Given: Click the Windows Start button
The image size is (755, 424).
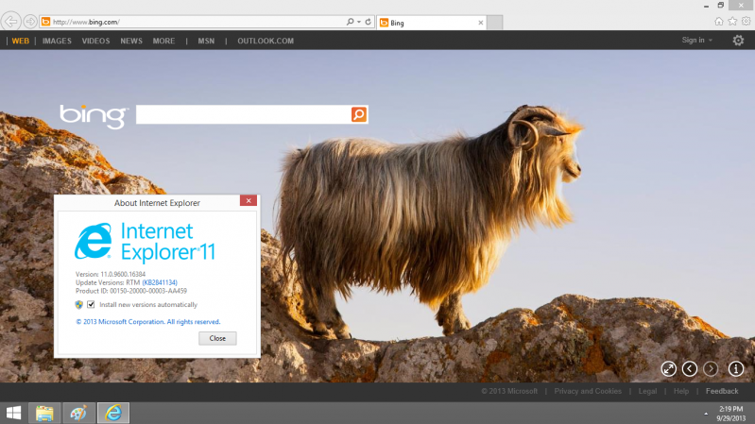Looking at the screenshot, I should pyautogui.click(x=14, y=413).
